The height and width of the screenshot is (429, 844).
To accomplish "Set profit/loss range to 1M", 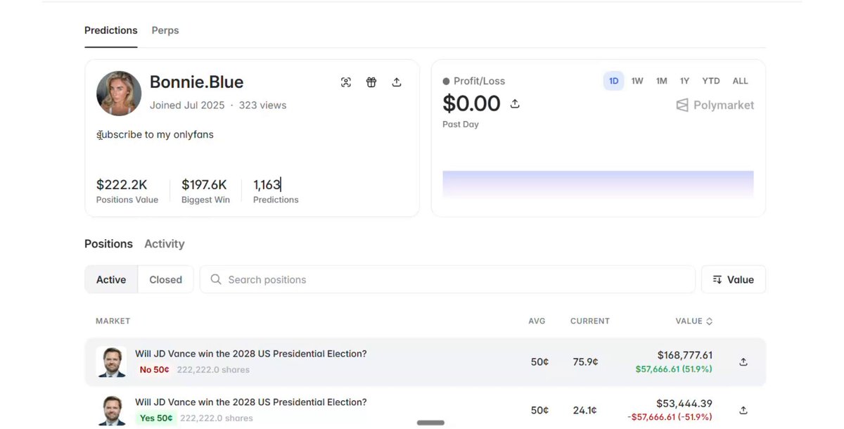I will point(662,81).
